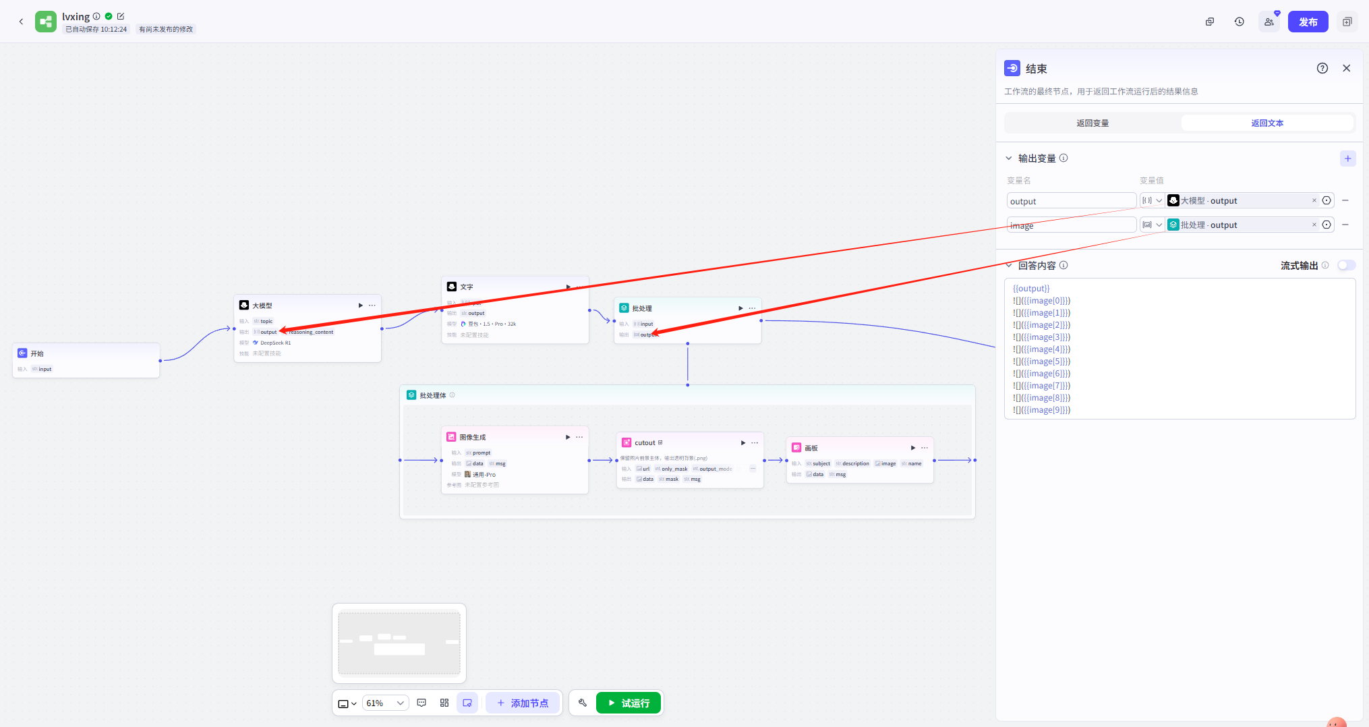Click the auto-layout grid icon in the bottom toolbar
1369x727 pixels.
[444, 703]
